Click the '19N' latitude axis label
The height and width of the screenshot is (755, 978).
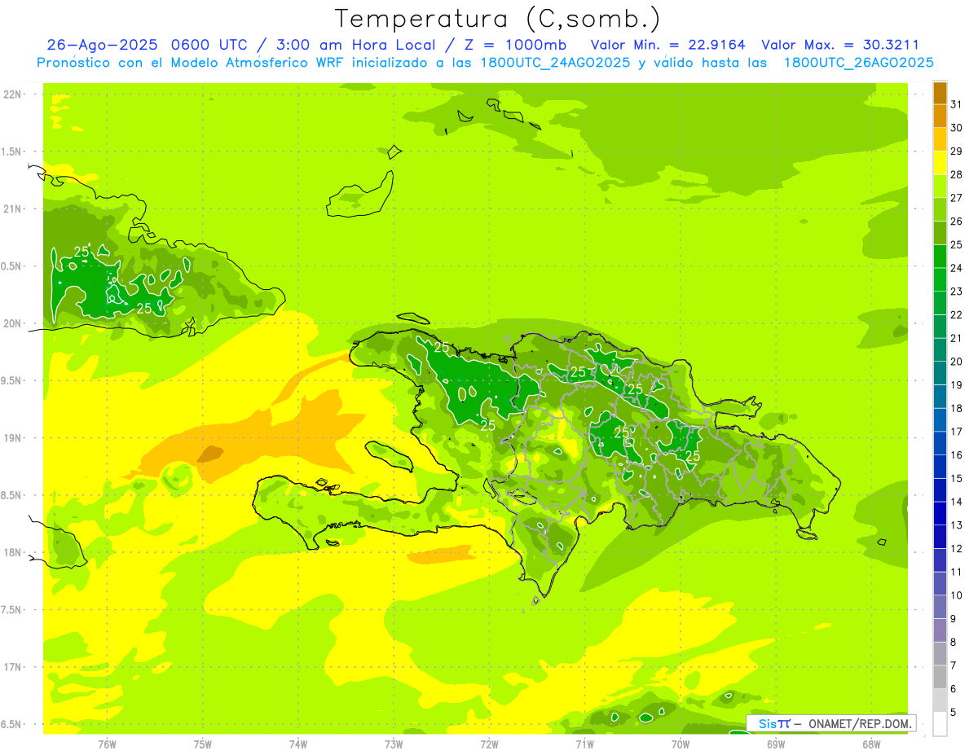(13, 438)
